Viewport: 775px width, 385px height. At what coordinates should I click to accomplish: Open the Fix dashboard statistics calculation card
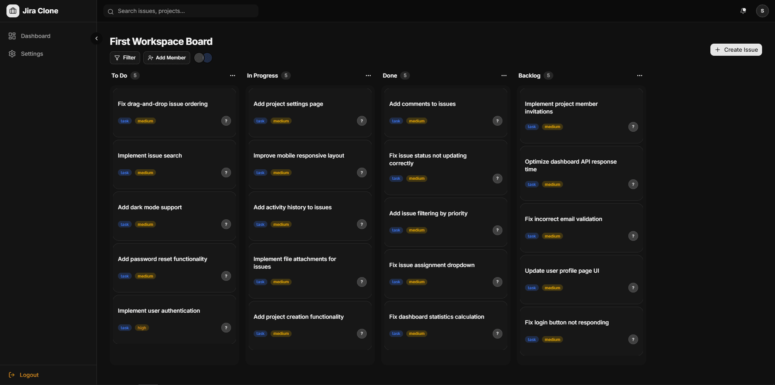pyautogui.click(x=446, y=326)
